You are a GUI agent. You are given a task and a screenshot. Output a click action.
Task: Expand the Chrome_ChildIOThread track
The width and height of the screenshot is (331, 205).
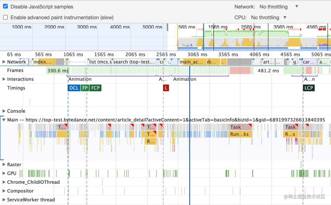[x=4, y=182]
